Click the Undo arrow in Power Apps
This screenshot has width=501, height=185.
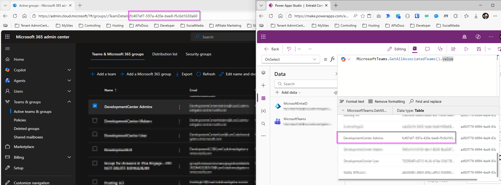[x=289, y=49]
